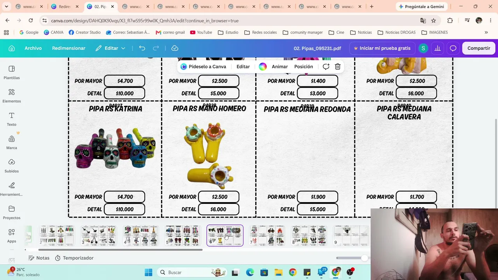The width and height of the screenshot is (498, 280).
Task: Open the Creator Studio bookmark
Action: click(84, 32)
